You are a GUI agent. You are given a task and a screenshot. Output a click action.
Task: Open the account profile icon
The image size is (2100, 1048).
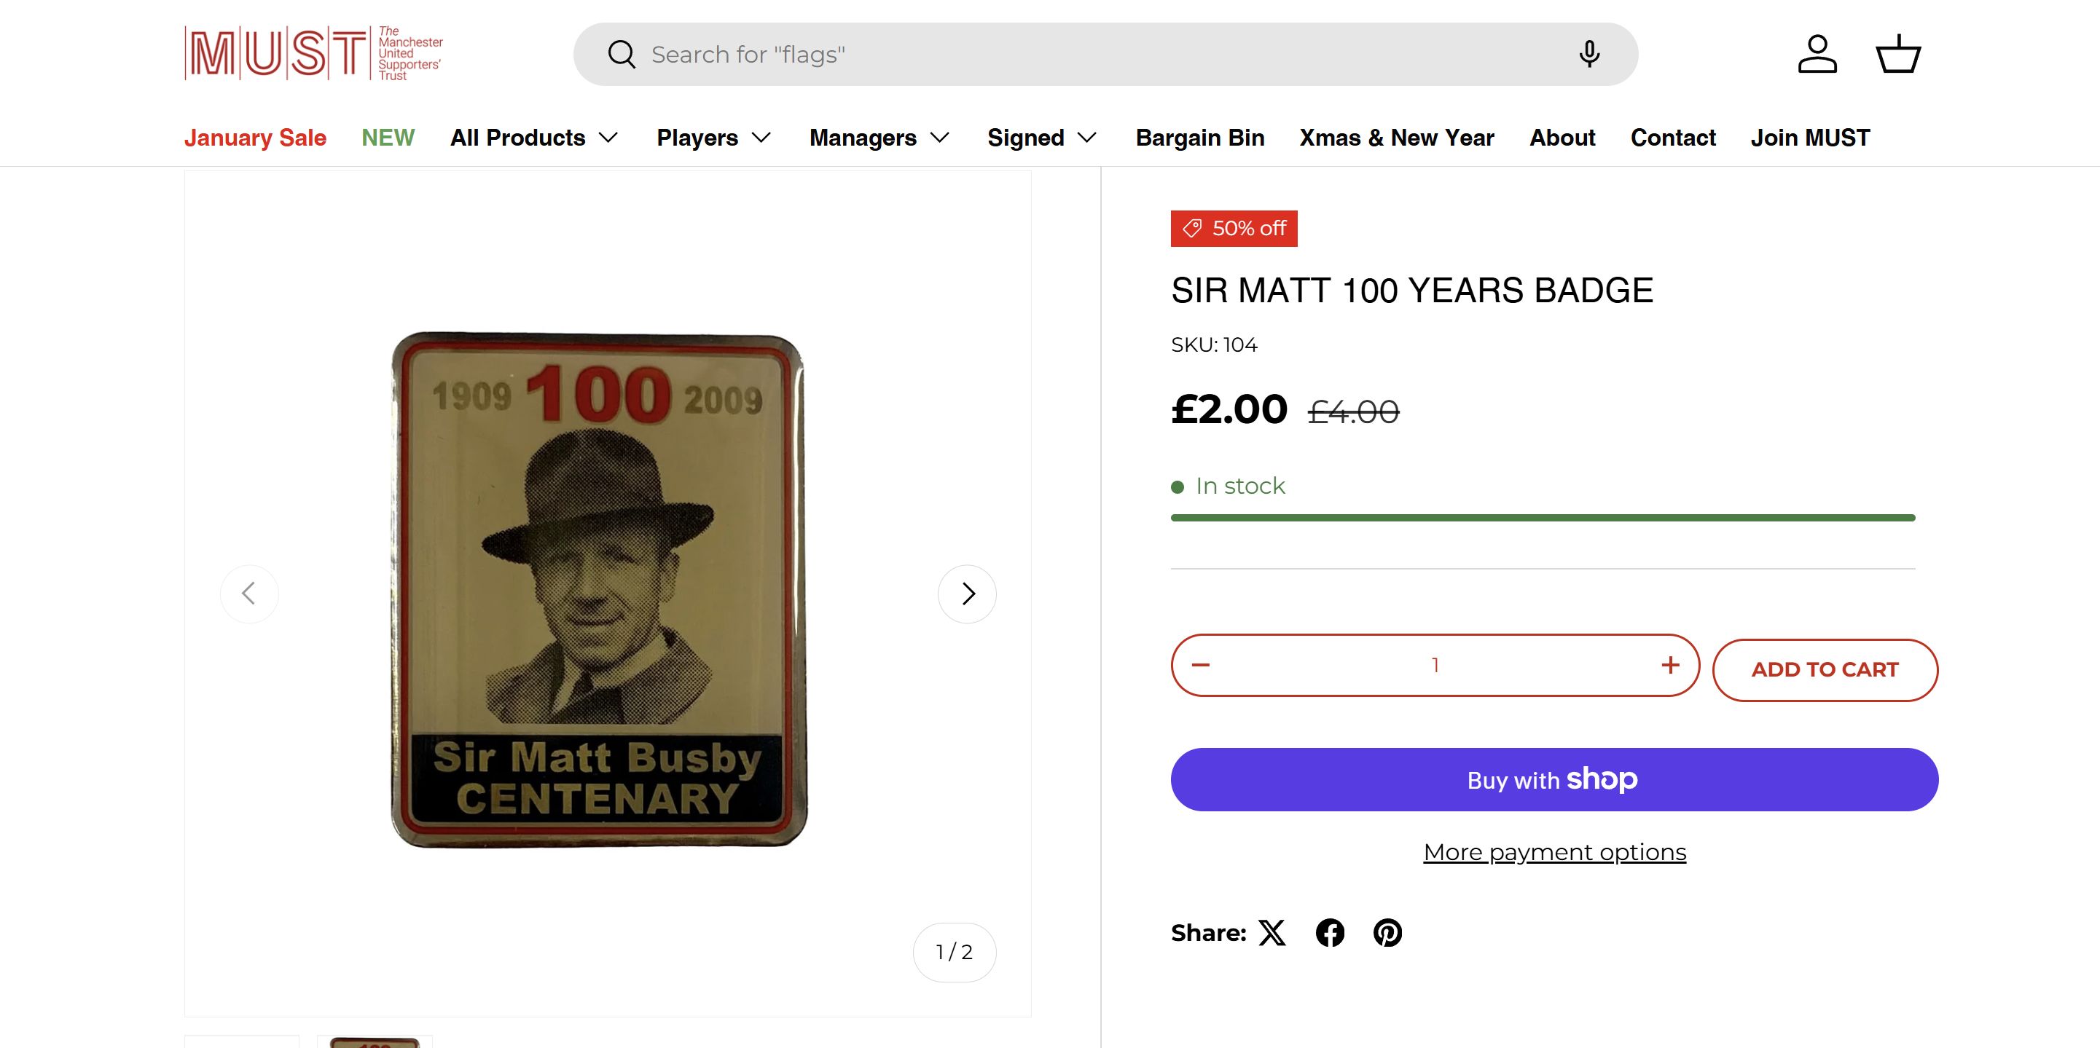coord(1817,54)
